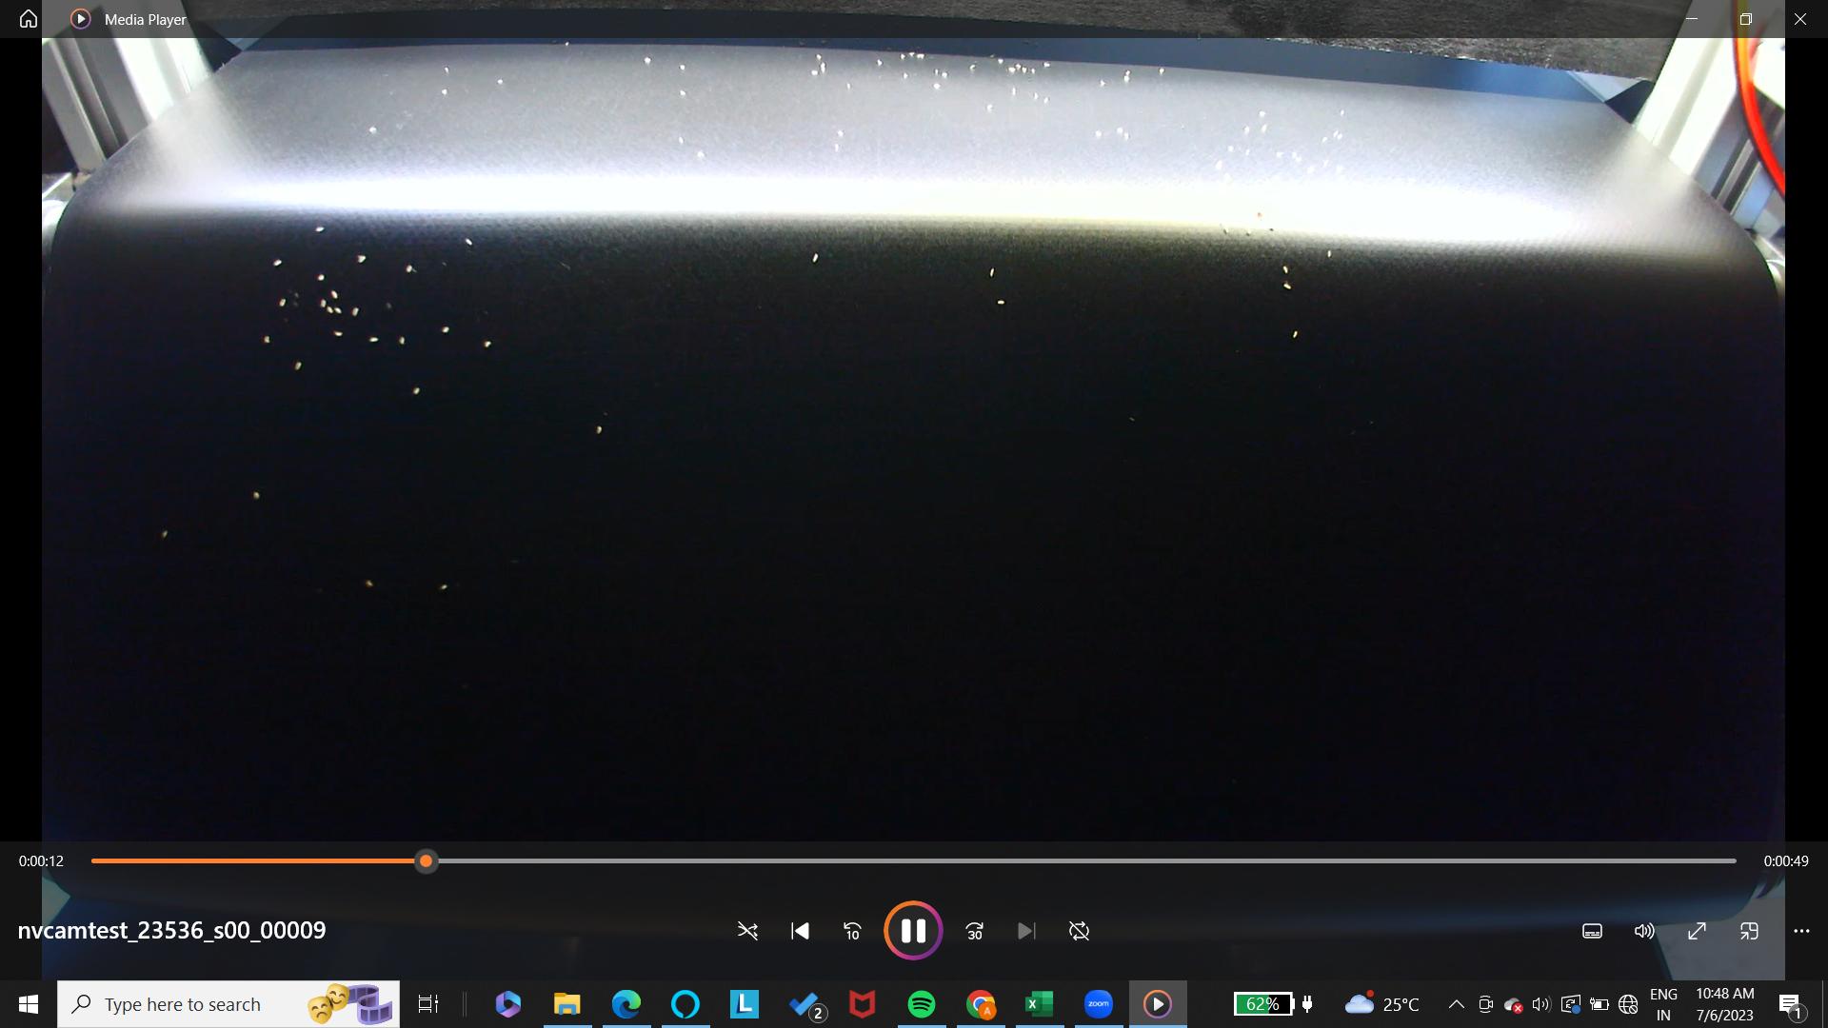1828x1028 pixels.
Task: Open File Explorer from taskbar
Action: tap(567, 1004)
